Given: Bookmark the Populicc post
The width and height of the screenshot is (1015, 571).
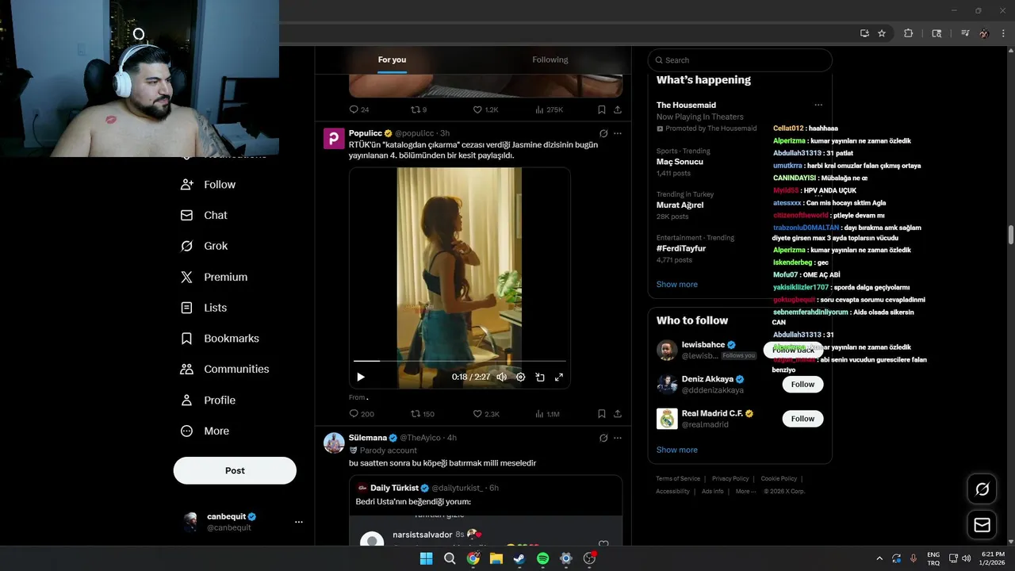Looking at the screenshot, I should tap(602, 414).
